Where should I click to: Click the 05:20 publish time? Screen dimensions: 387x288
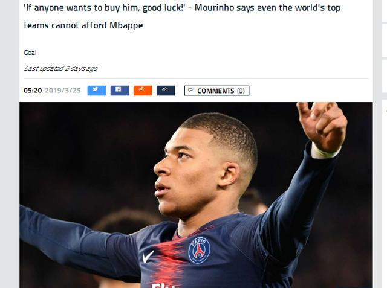[33, 91]
